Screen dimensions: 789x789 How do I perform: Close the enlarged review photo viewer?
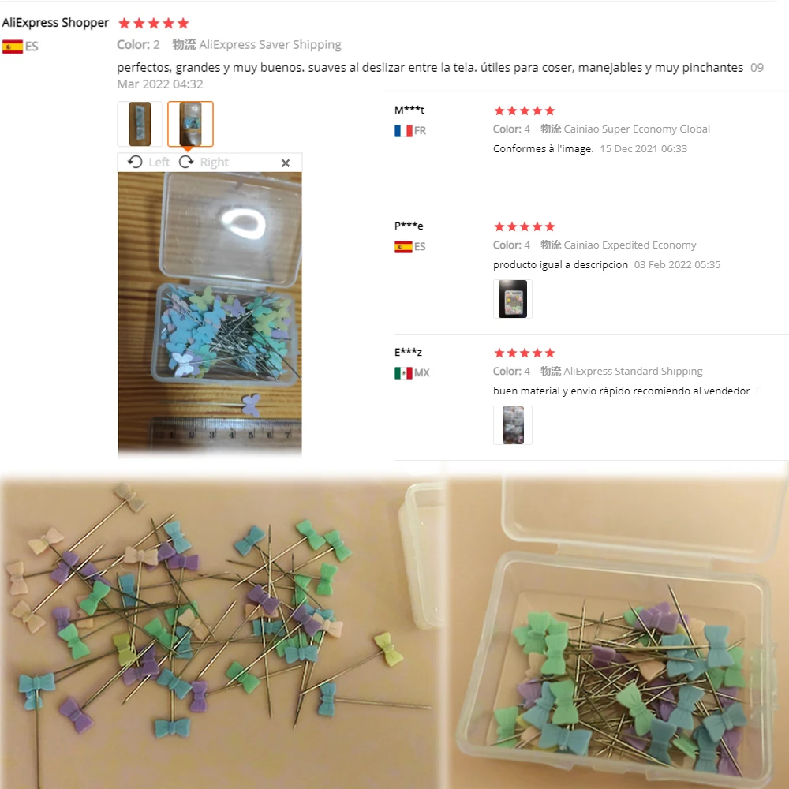point(286,163)
